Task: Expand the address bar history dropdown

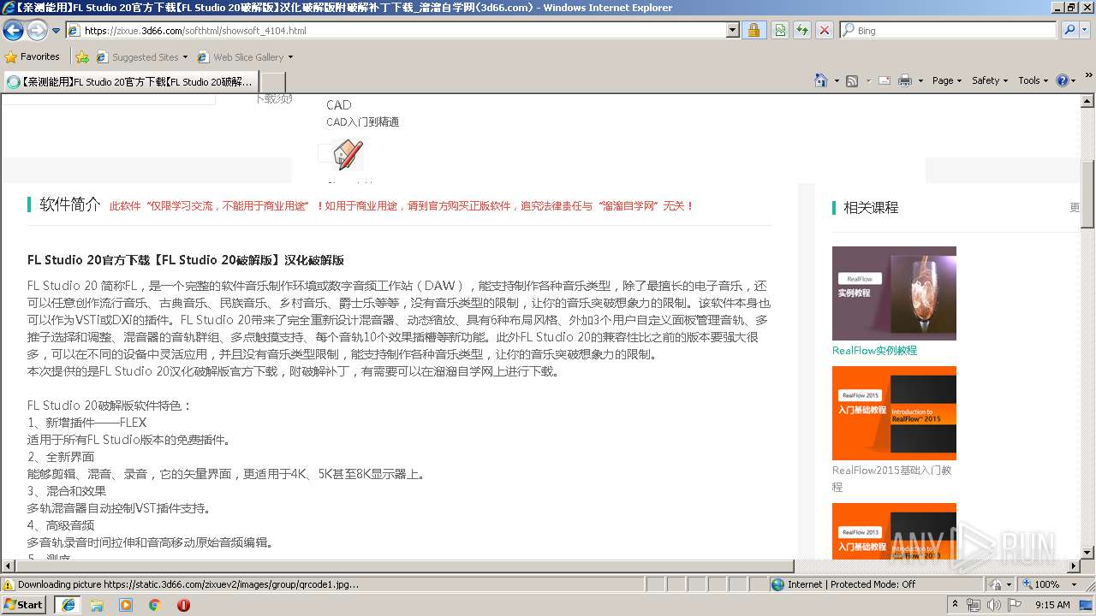Action: click(732, 30)
